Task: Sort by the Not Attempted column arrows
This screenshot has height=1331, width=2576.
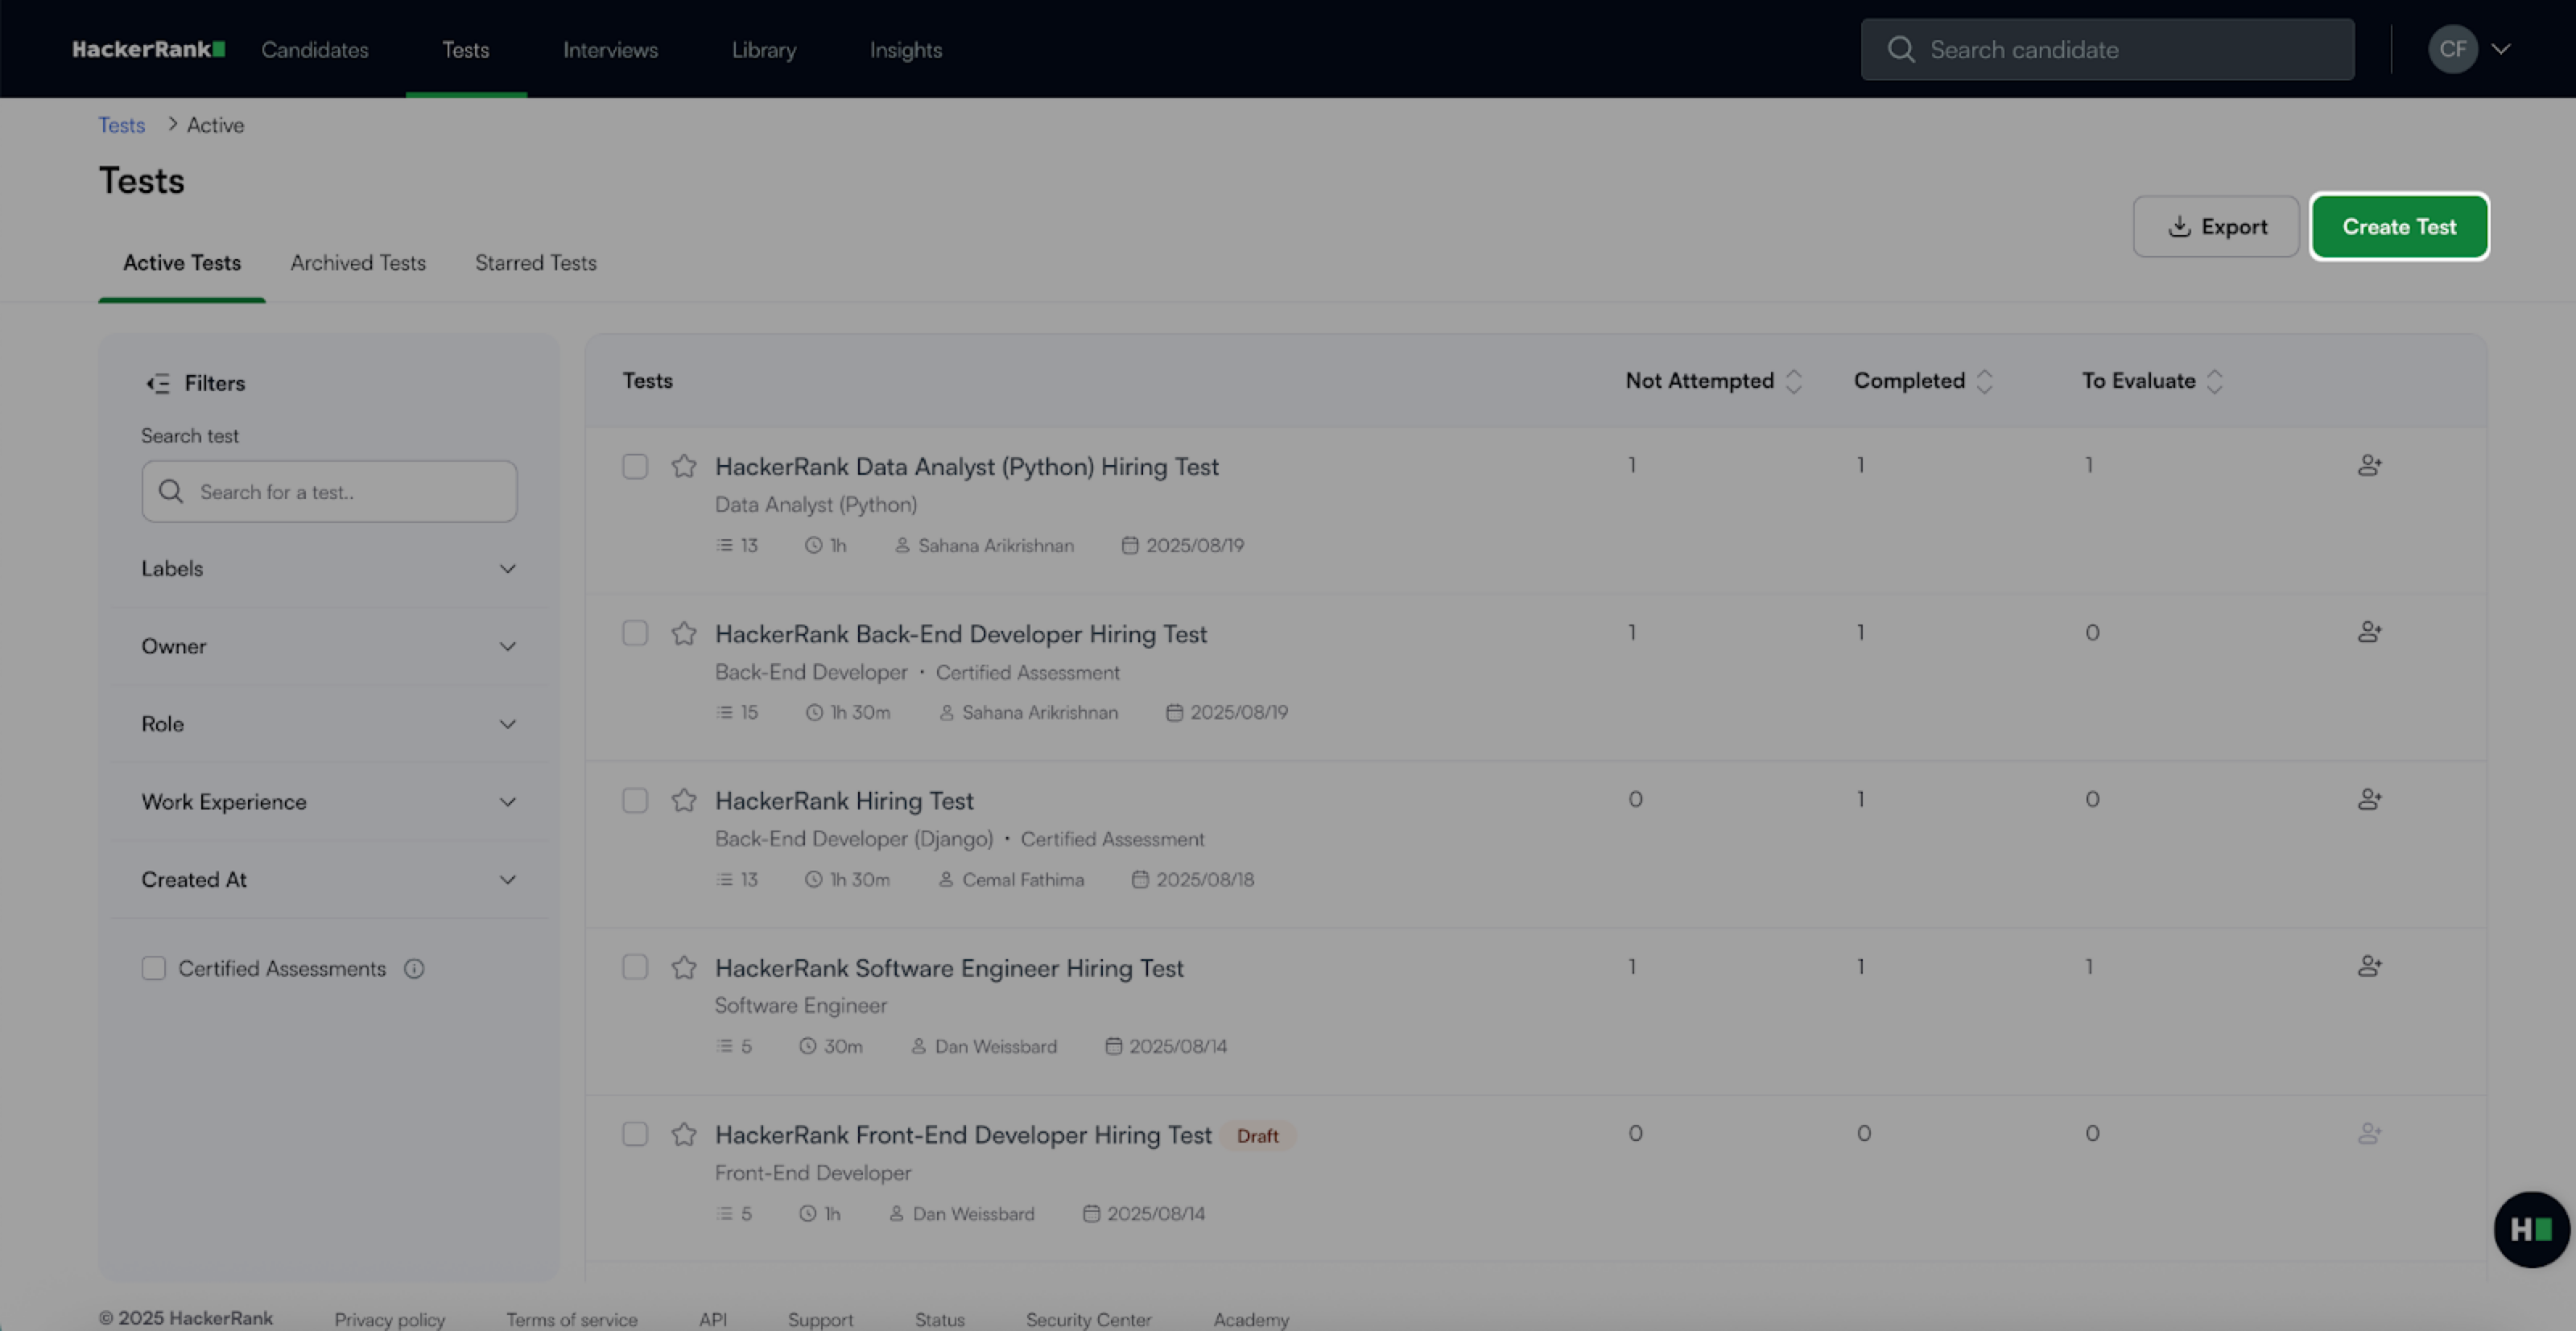Action: (x=1794, y=381)
